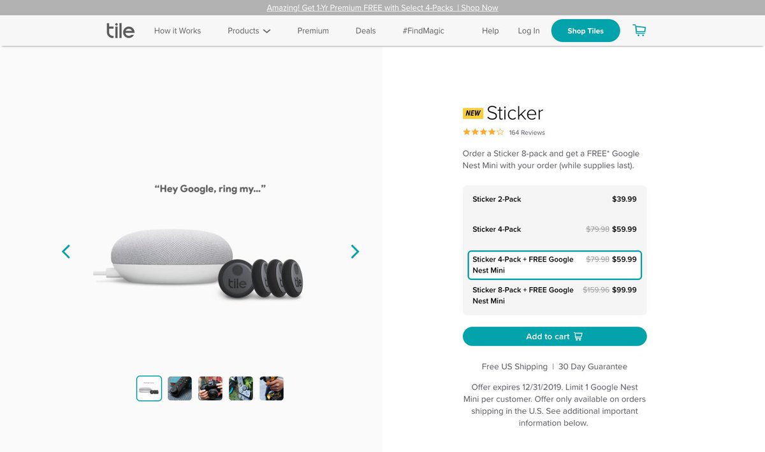Click the Add to cart button
This screenshot has width=765, height=452.
(x=555, y=336)
